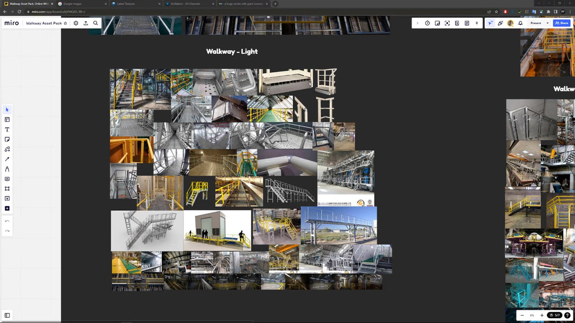Open user profile avatar

coord(511,23)
